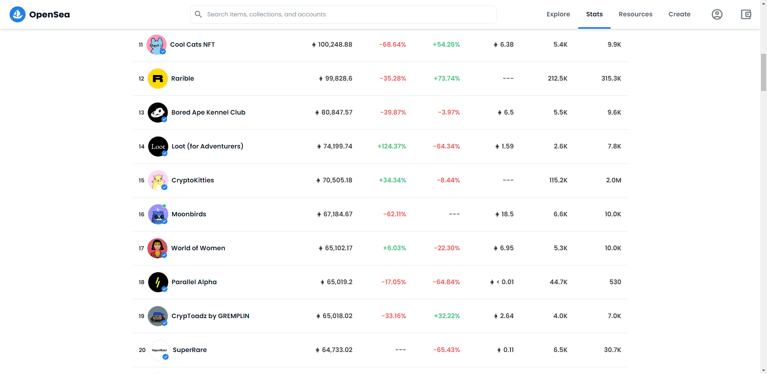
Task: Click the Create link
Action: point(680,14)
